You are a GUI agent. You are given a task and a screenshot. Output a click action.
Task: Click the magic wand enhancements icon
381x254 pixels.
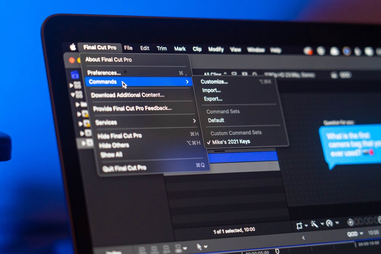pyautogui.click(x=314, y=224)
